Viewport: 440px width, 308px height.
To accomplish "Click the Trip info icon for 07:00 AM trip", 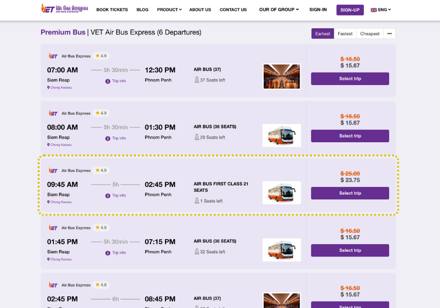I will pos(108,81).
